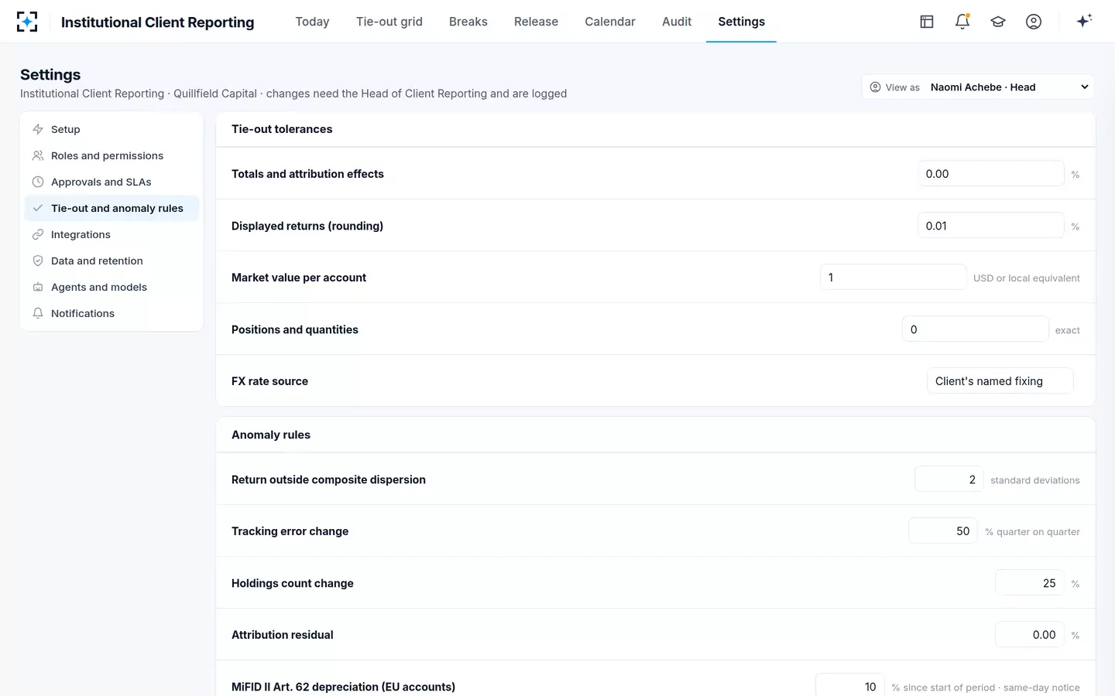Image resolution: width=1115 pixels, height=696 pixels.
Task: Click the Displayed returns rounding field
Action: click(990, 225)
